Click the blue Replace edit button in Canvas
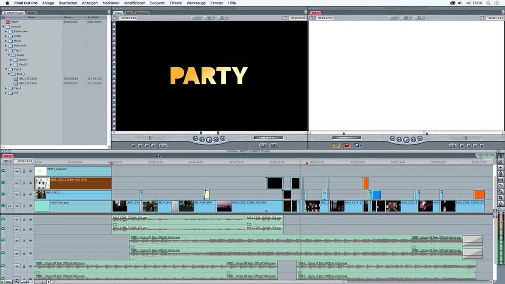This screenshot has height=284, width=505. [357, 145]
